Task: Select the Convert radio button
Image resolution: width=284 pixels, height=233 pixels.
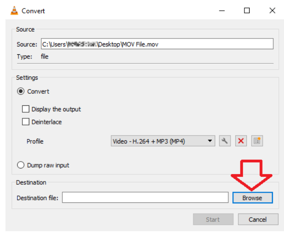Action: click(x=20, y=91)
